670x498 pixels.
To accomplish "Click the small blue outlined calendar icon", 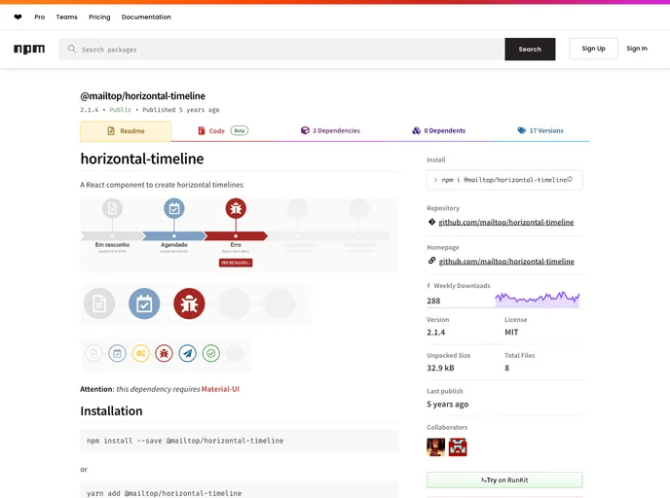I will point(117,353).
